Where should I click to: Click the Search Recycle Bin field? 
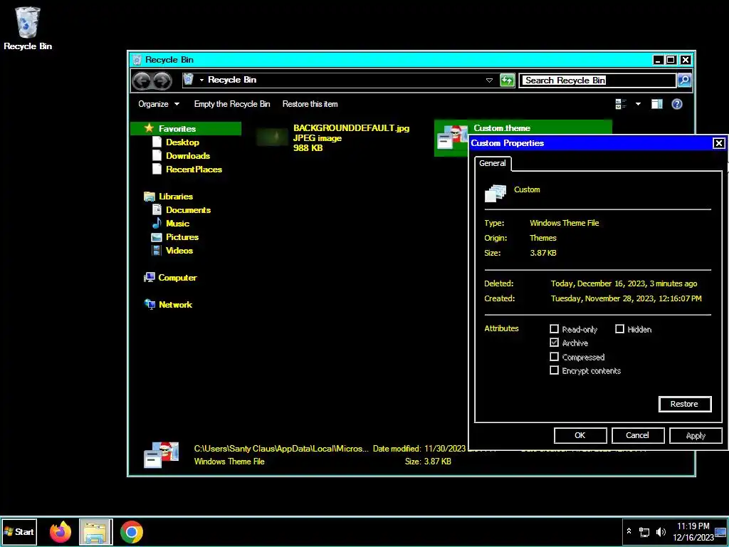click(x=597, y=80)
